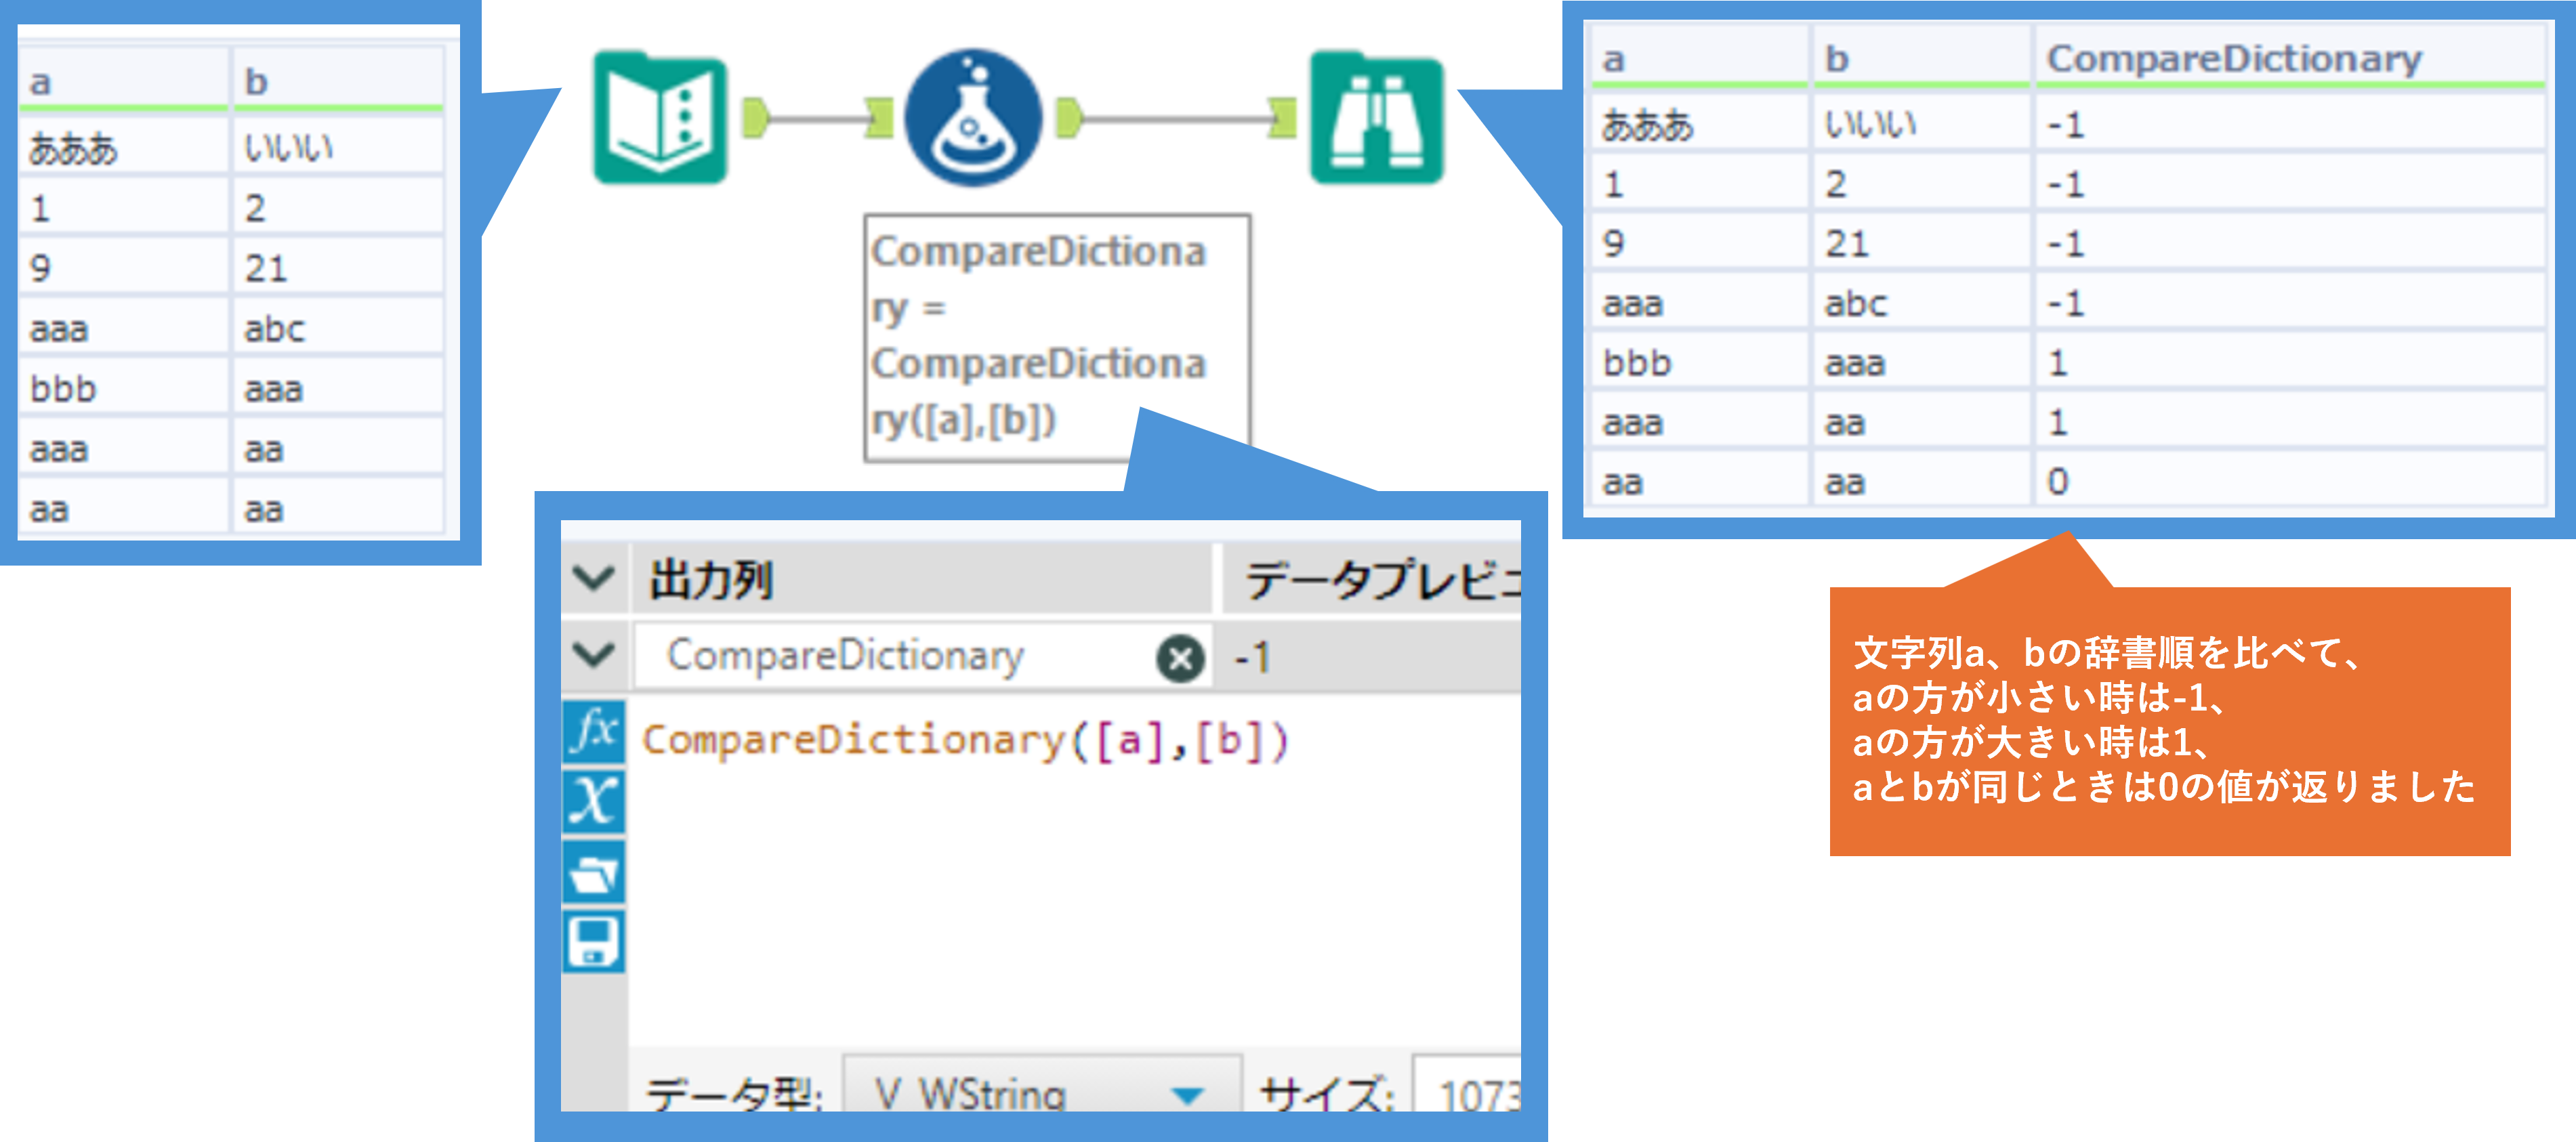Open the X columns and constants list

pos(594,802)
